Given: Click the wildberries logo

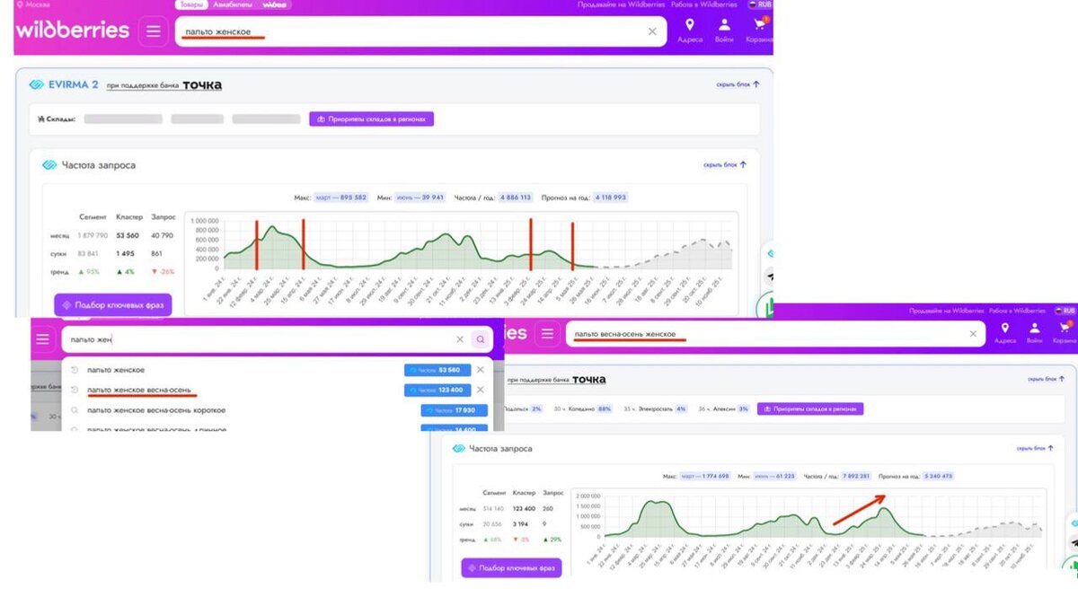Looking at the screenshot, I should [73, 31].
